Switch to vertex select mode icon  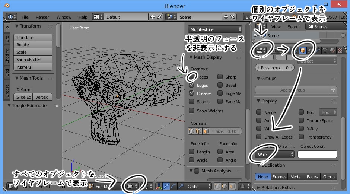pyautogui.click(x=217, y=186)
